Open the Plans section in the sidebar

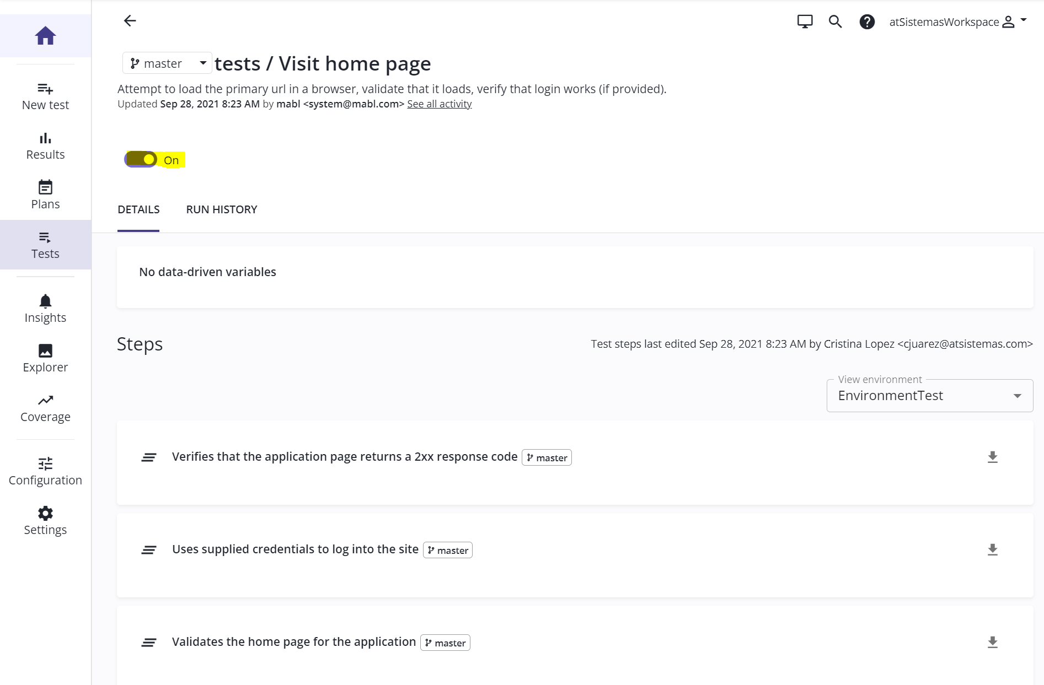coord(45,195)
